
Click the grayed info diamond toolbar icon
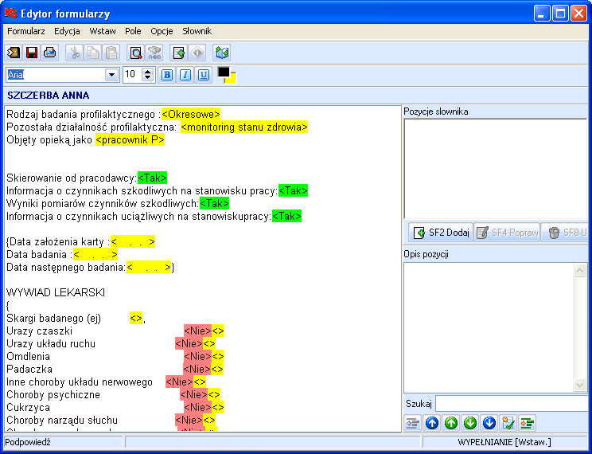point(197,53)
